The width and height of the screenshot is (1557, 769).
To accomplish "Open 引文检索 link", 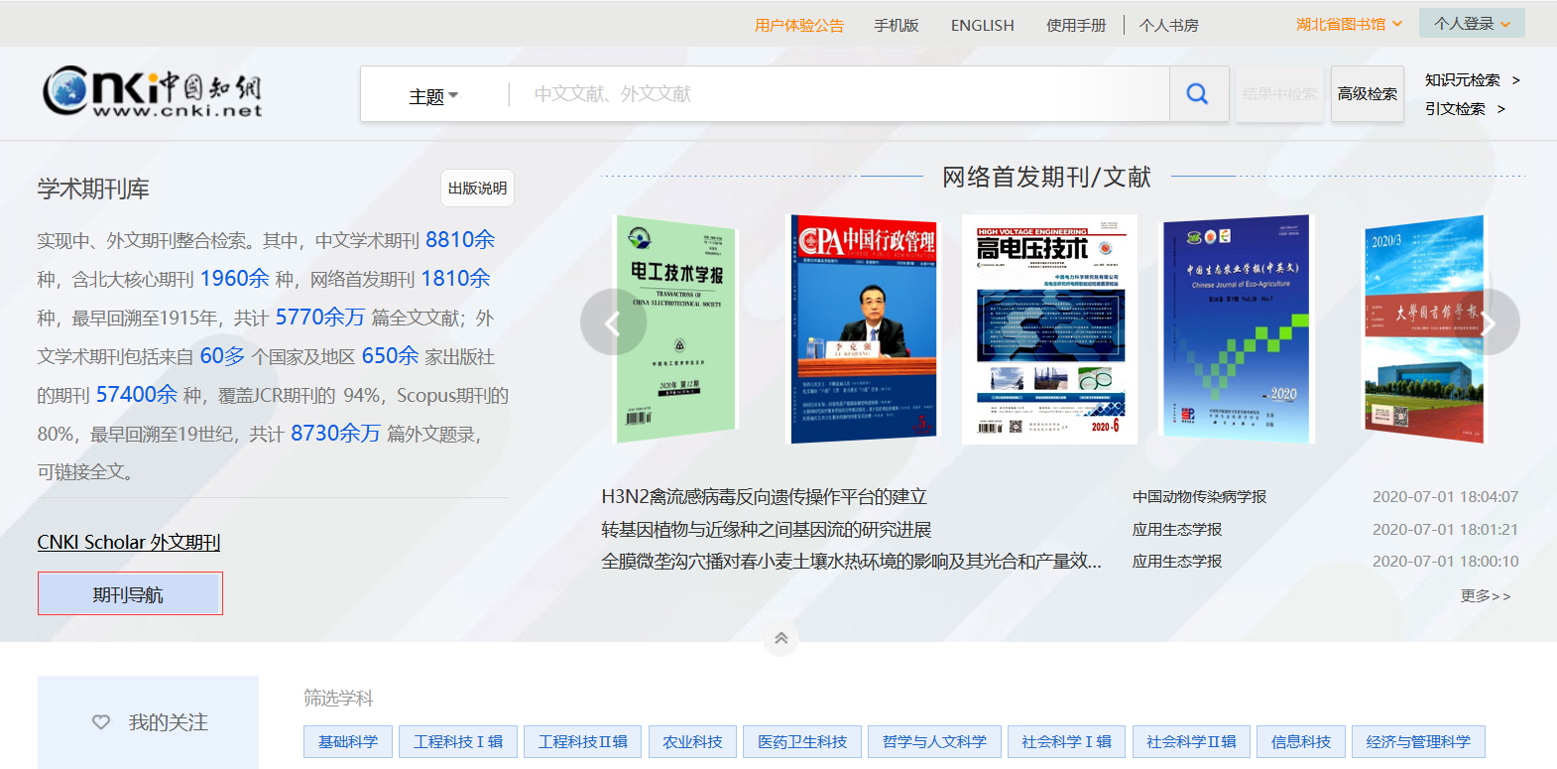I will point(1465,109).
